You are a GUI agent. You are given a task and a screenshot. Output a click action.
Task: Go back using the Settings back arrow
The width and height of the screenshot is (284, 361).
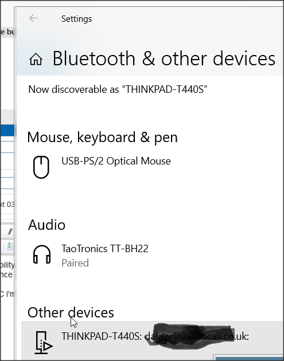point(33,18)
